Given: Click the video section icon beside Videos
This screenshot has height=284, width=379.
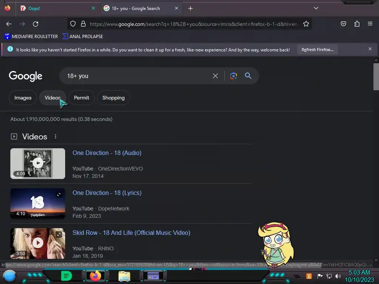Looking at the screenshot, I should click(14, 136).
